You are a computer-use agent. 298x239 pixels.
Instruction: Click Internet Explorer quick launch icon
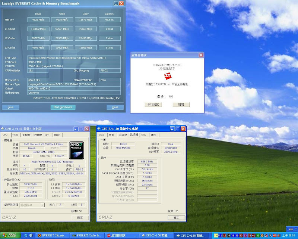(x=25, y=236)
